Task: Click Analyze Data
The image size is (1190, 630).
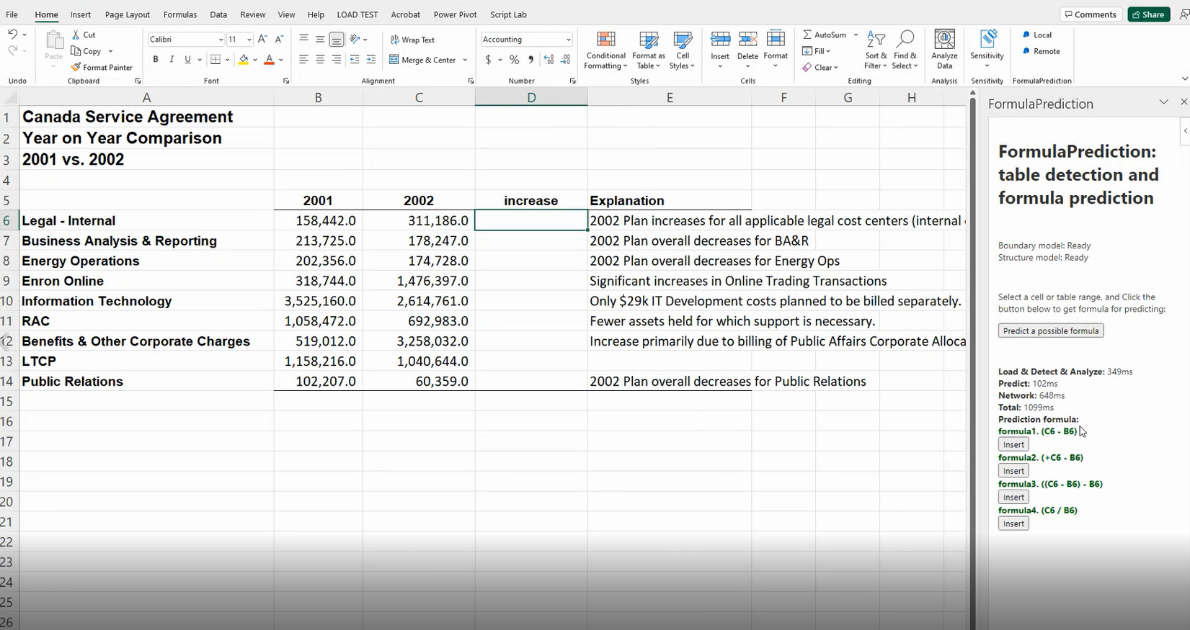Action: pos(944,50)
